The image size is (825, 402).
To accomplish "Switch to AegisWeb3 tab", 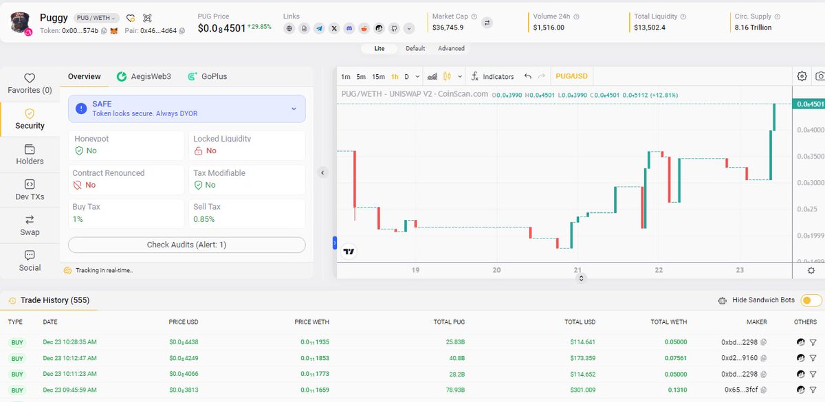I will 144,76.
